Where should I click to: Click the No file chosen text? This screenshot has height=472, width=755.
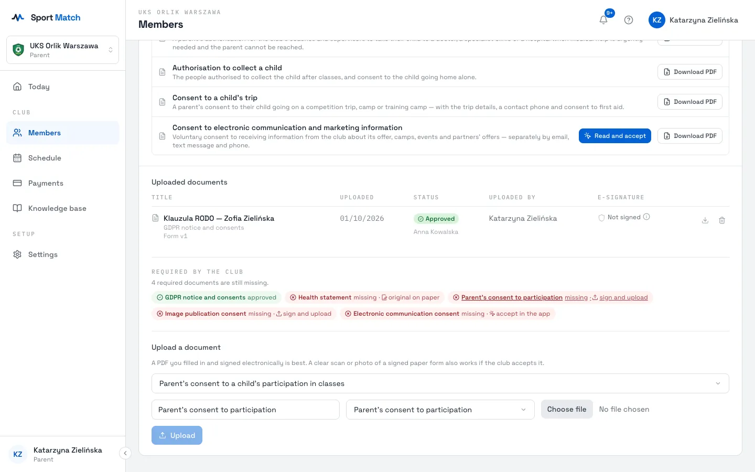(x=624, y=409)
